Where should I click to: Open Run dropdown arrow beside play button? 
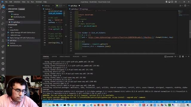pos(182,6)
